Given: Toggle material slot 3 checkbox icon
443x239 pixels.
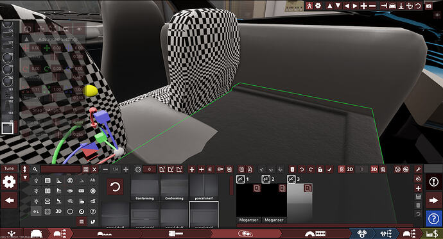Looking at the screenshot, I should pos(291,179).
